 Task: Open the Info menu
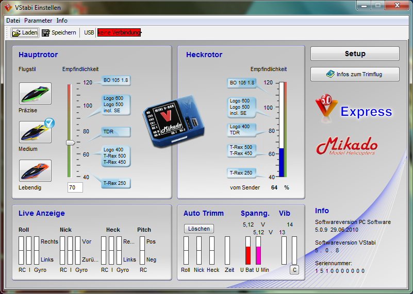[x=62, y=21]
